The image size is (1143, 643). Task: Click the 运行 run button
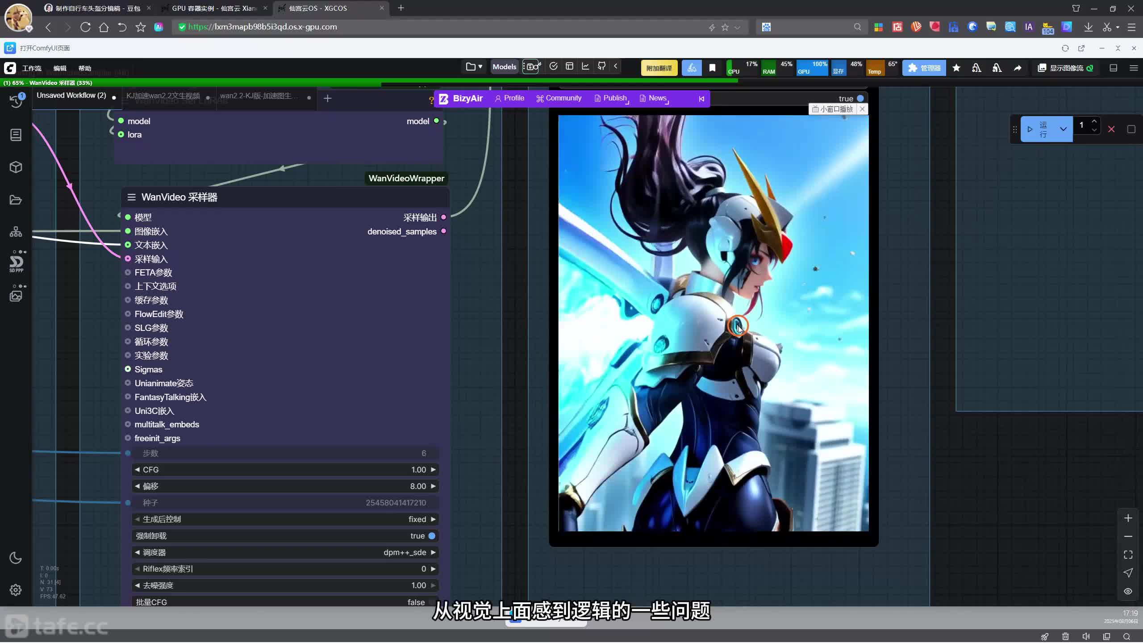click(x=1038, y=129)
